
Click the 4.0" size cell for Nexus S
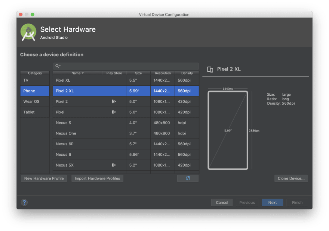pos(138,123)
